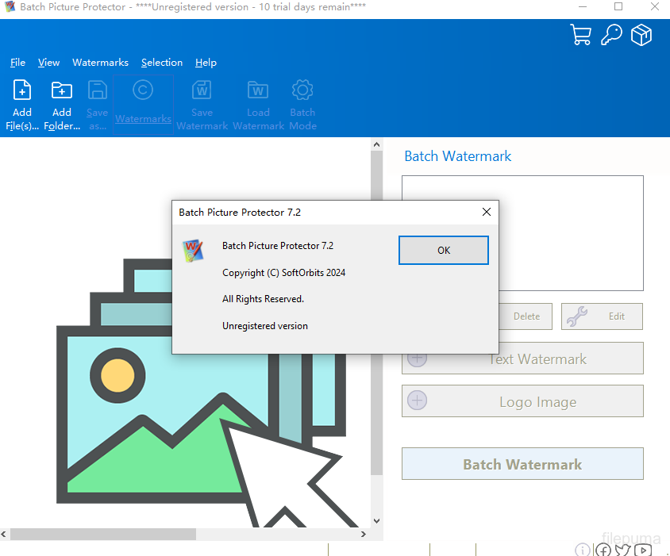Click the shopping cart purchase icon

point(581,35)
